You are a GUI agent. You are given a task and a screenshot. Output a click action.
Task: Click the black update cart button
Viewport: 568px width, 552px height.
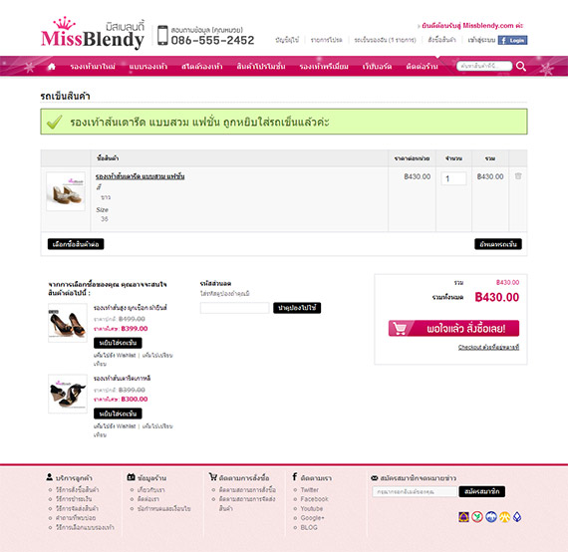click(x=498, y=244)
